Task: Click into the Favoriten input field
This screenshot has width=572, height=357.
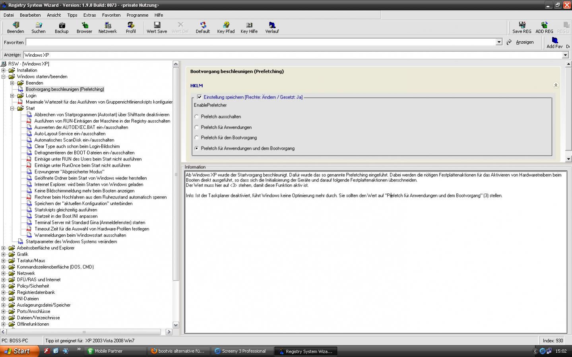Action: click(261, 42)
